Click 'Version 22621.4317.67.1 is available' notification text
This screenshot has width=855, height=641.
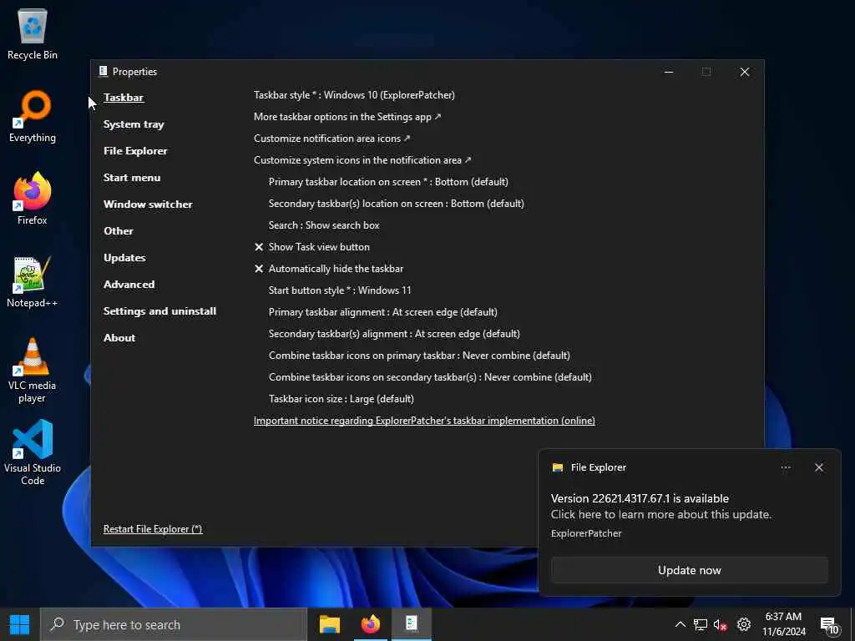(640, 498)
